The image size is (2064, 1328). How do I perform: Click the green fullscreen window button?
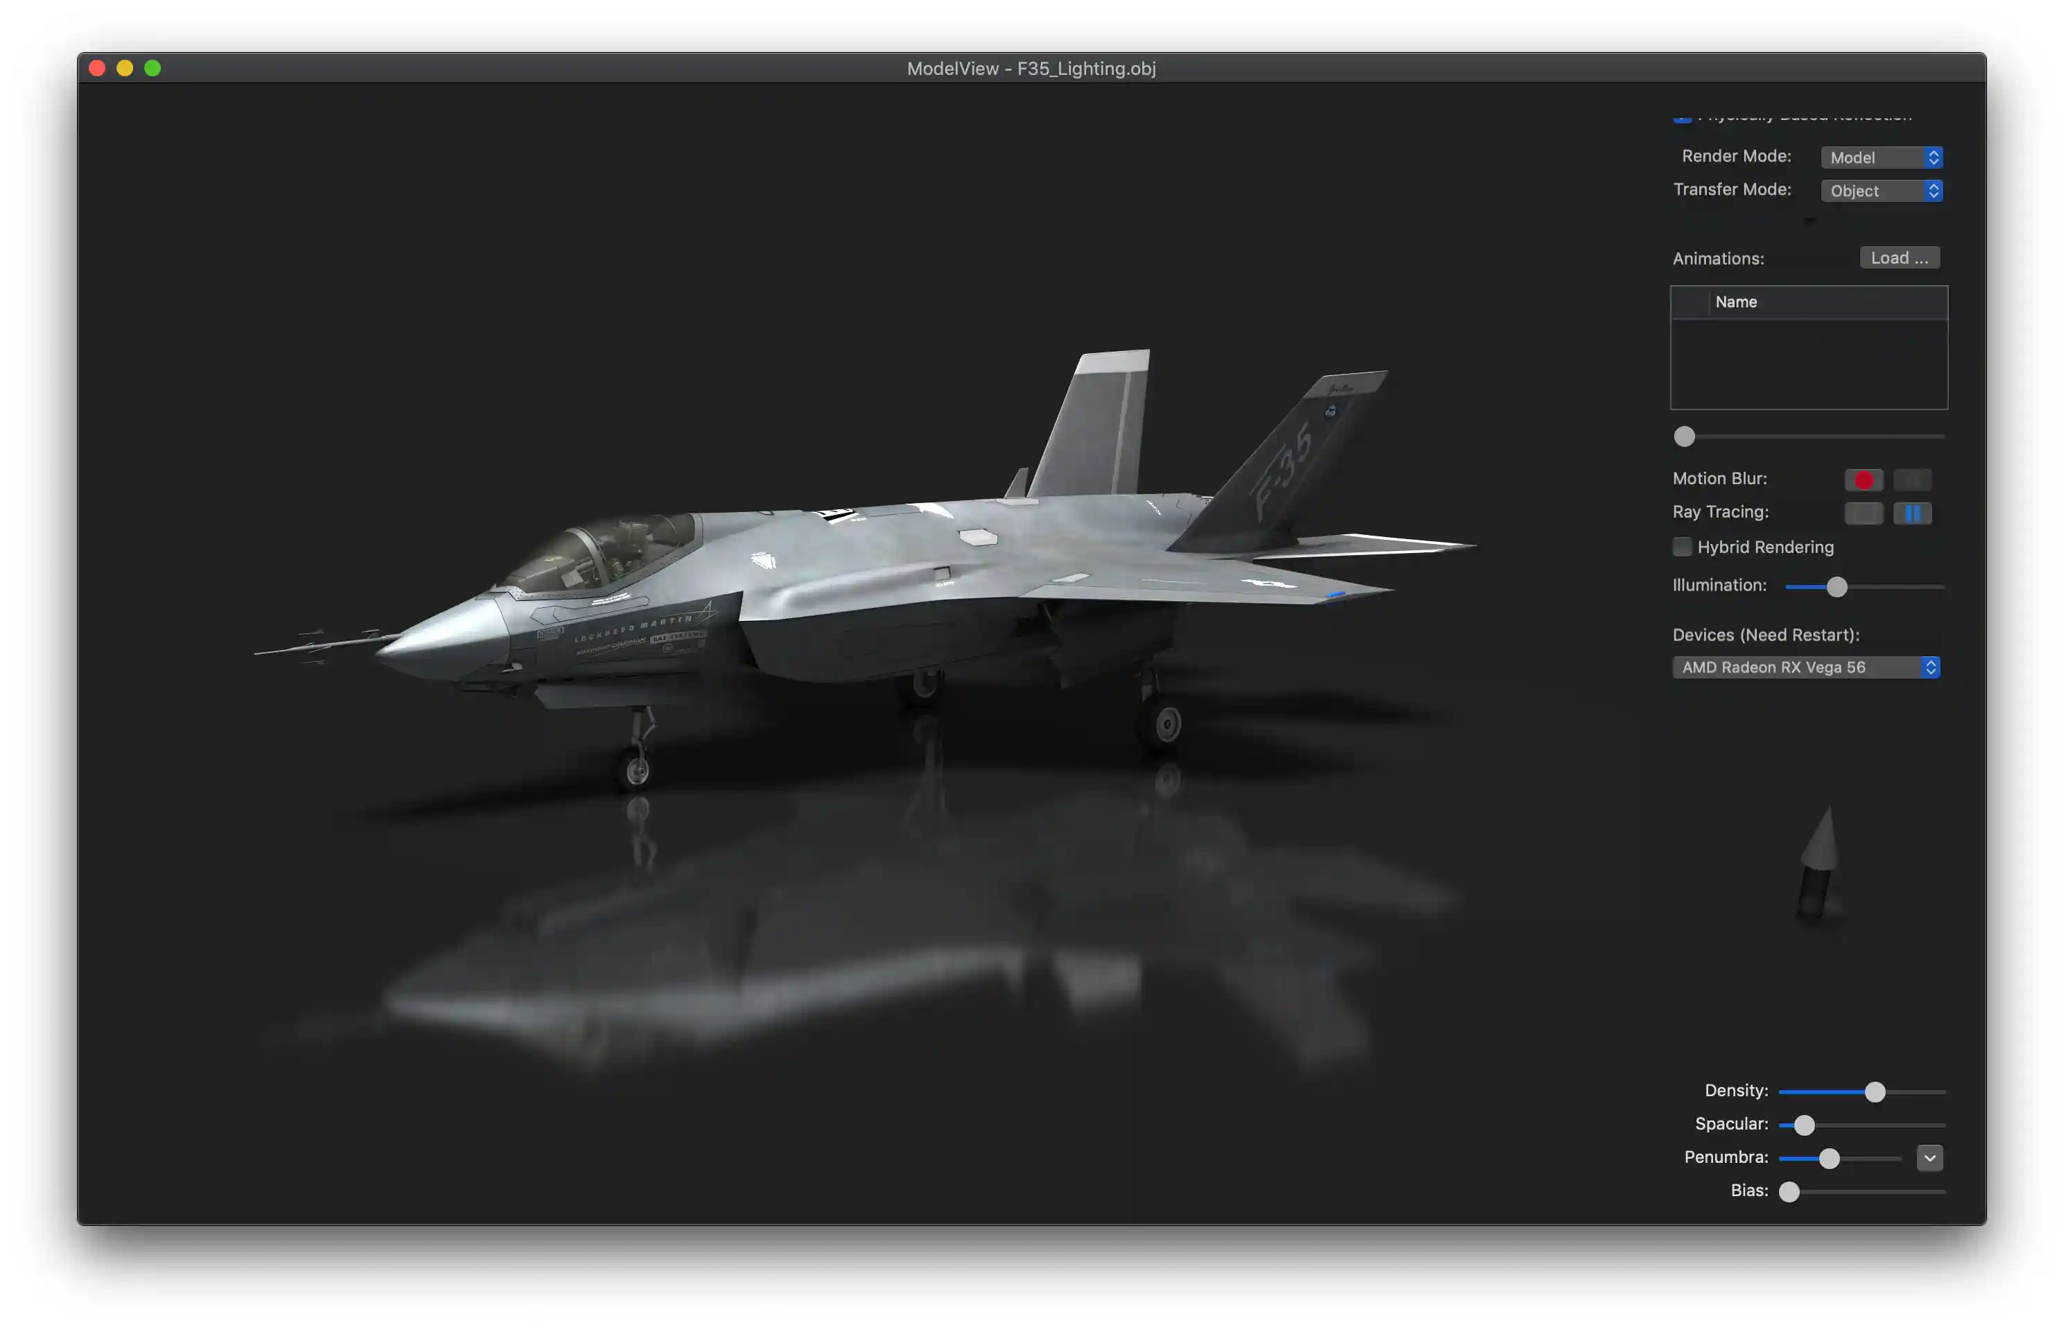153,68
